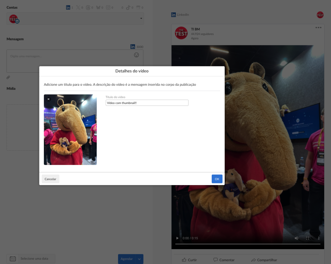Open the Agendar split-button arrow
This screenshot has height=264, width=331.
click(x=140, y=259)
